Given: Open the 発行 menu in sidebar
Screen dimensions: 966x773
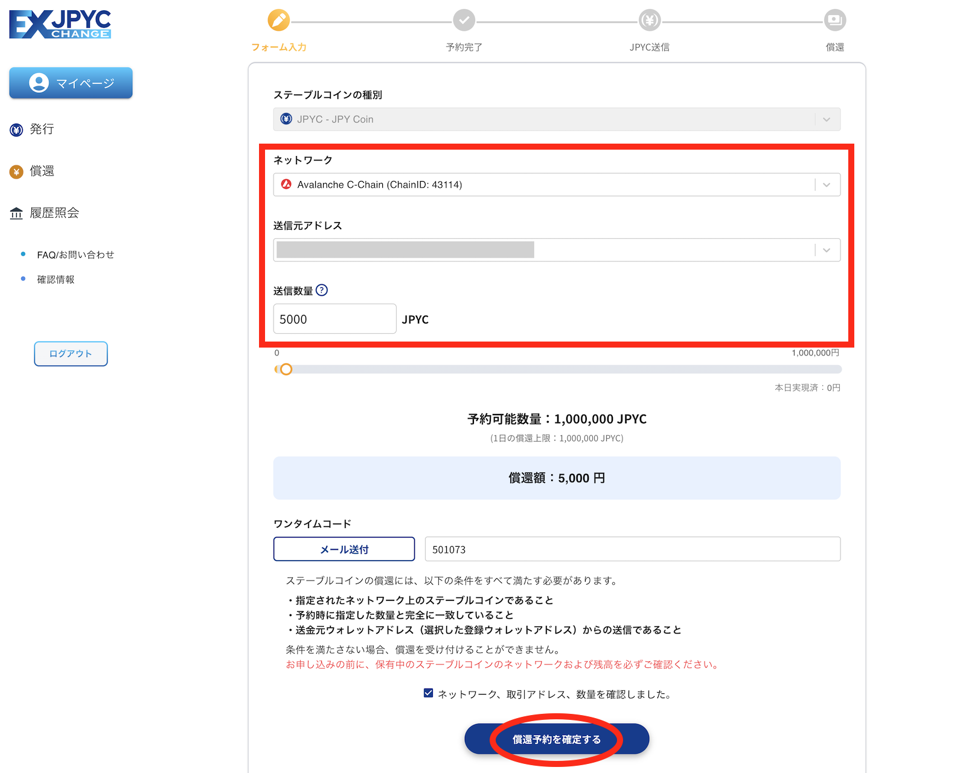Looking at the screenshot, I should coord(41,129).
